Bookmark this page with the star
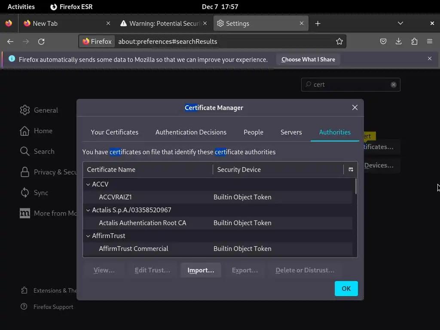 (339, 42)
